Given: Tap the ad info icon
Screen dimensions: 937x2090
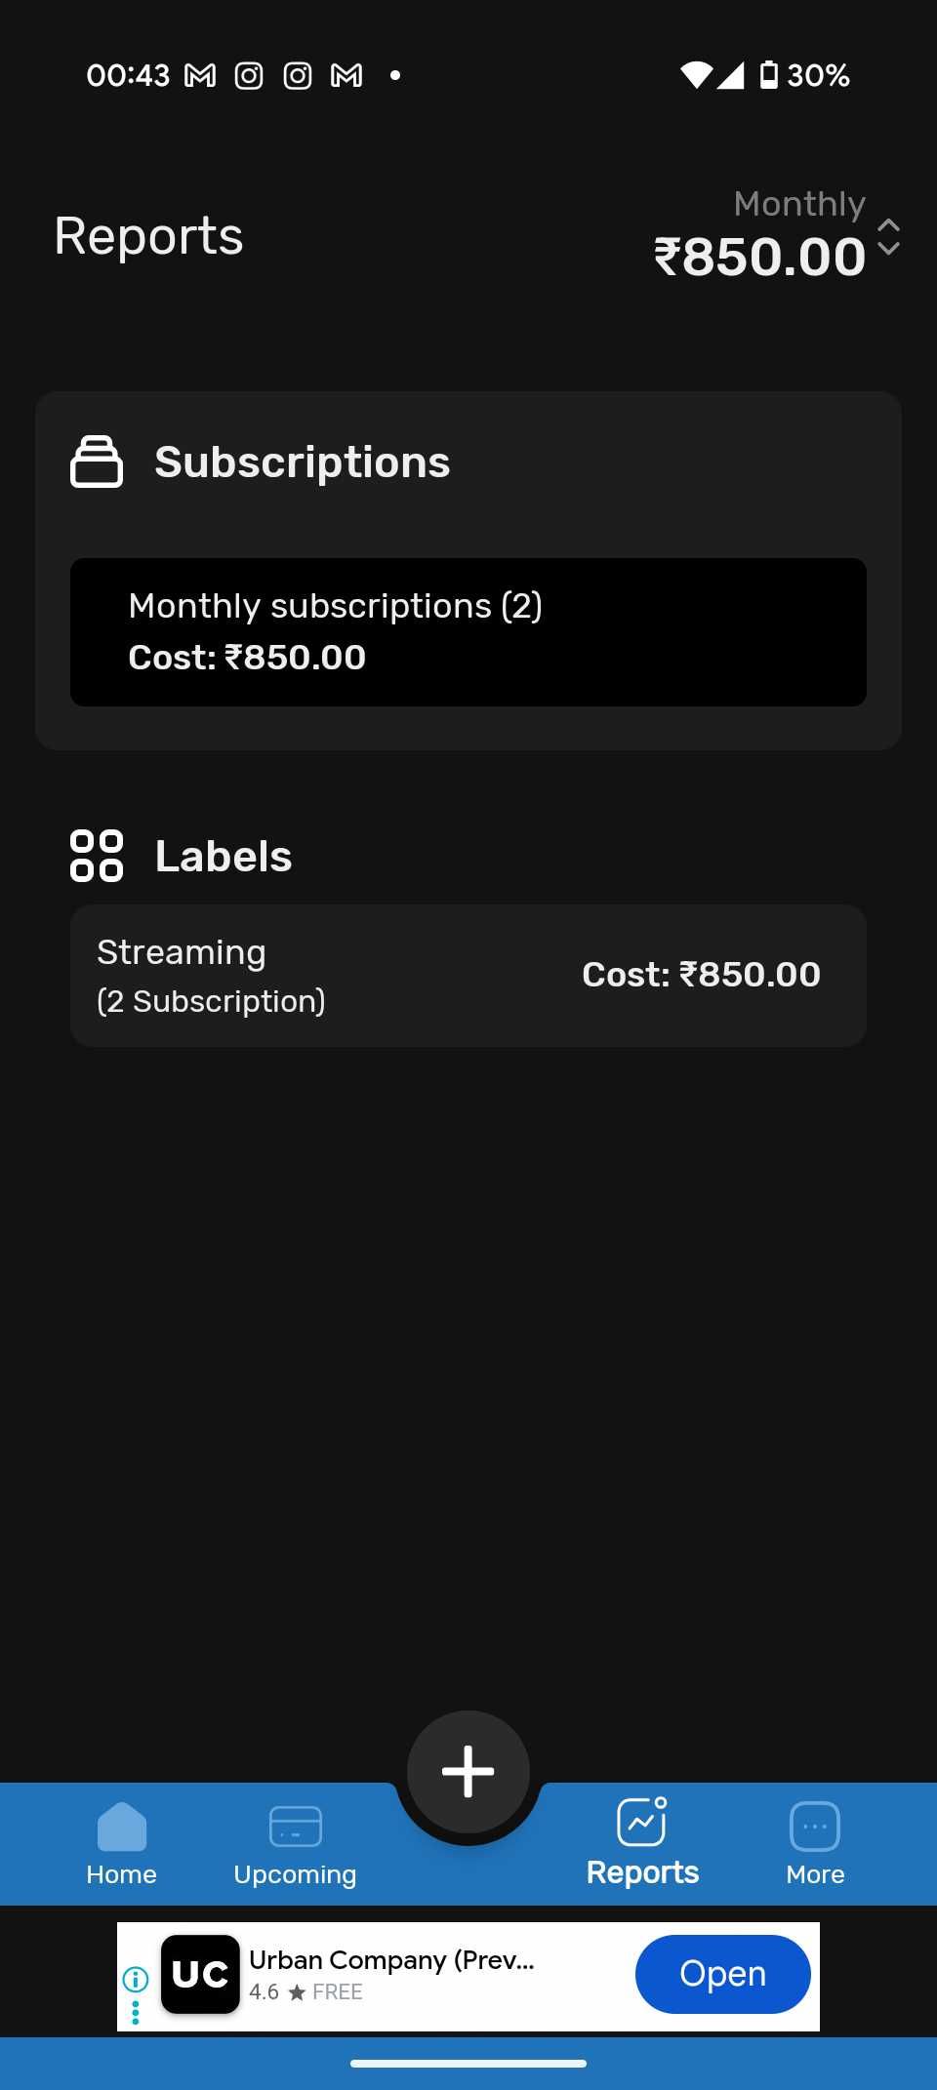Looking at the screenshot, I should pos(136,1979).
